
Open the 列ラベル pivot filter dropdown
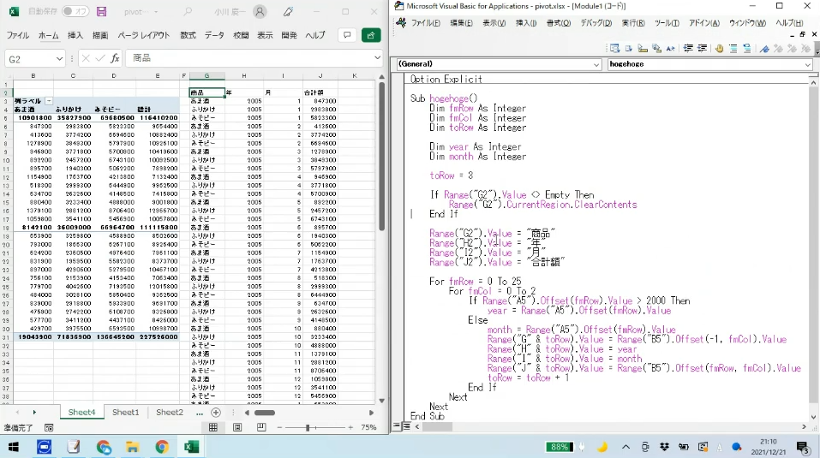pos(49,101)
